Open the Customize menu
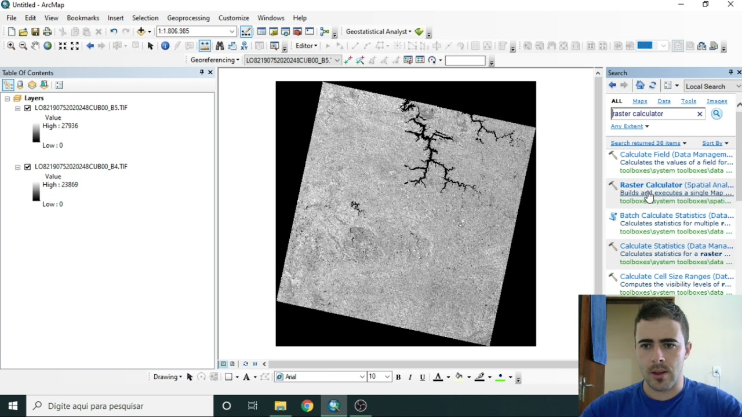Screen dimensions: 742x417 point(234,18)
